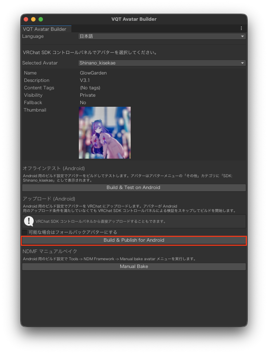Maximize the window using the green button
The image size is (268, 354).
[41, 19]
